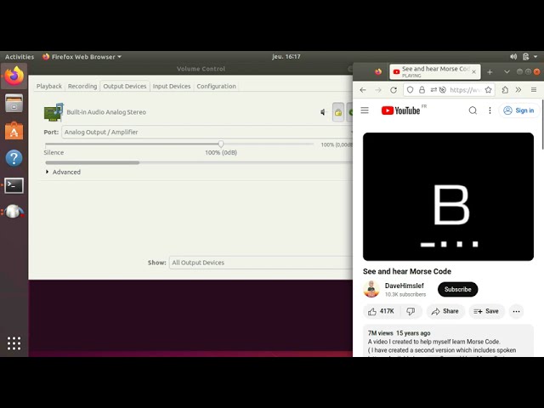Open the Help icon in the dock
Screen dimensions: 544x408
14,158
